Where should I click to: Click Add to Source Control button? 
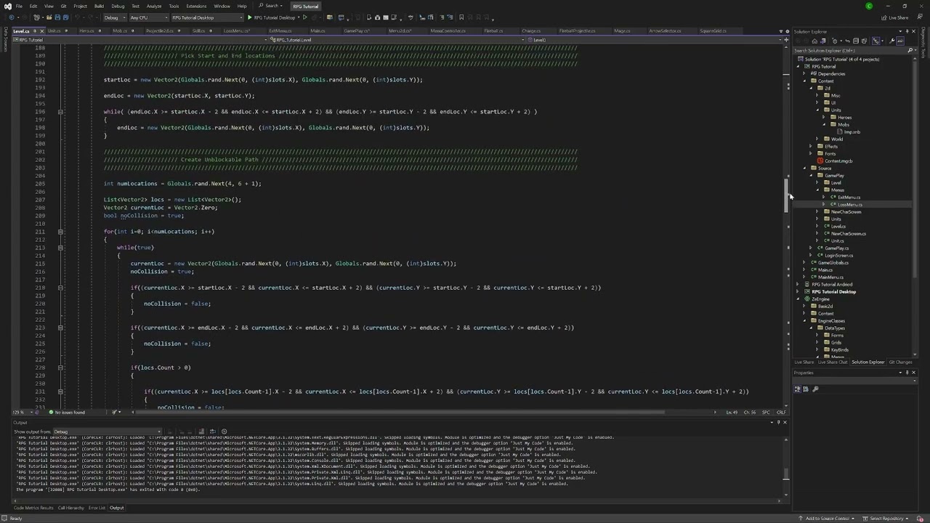[x=827, y=518]
